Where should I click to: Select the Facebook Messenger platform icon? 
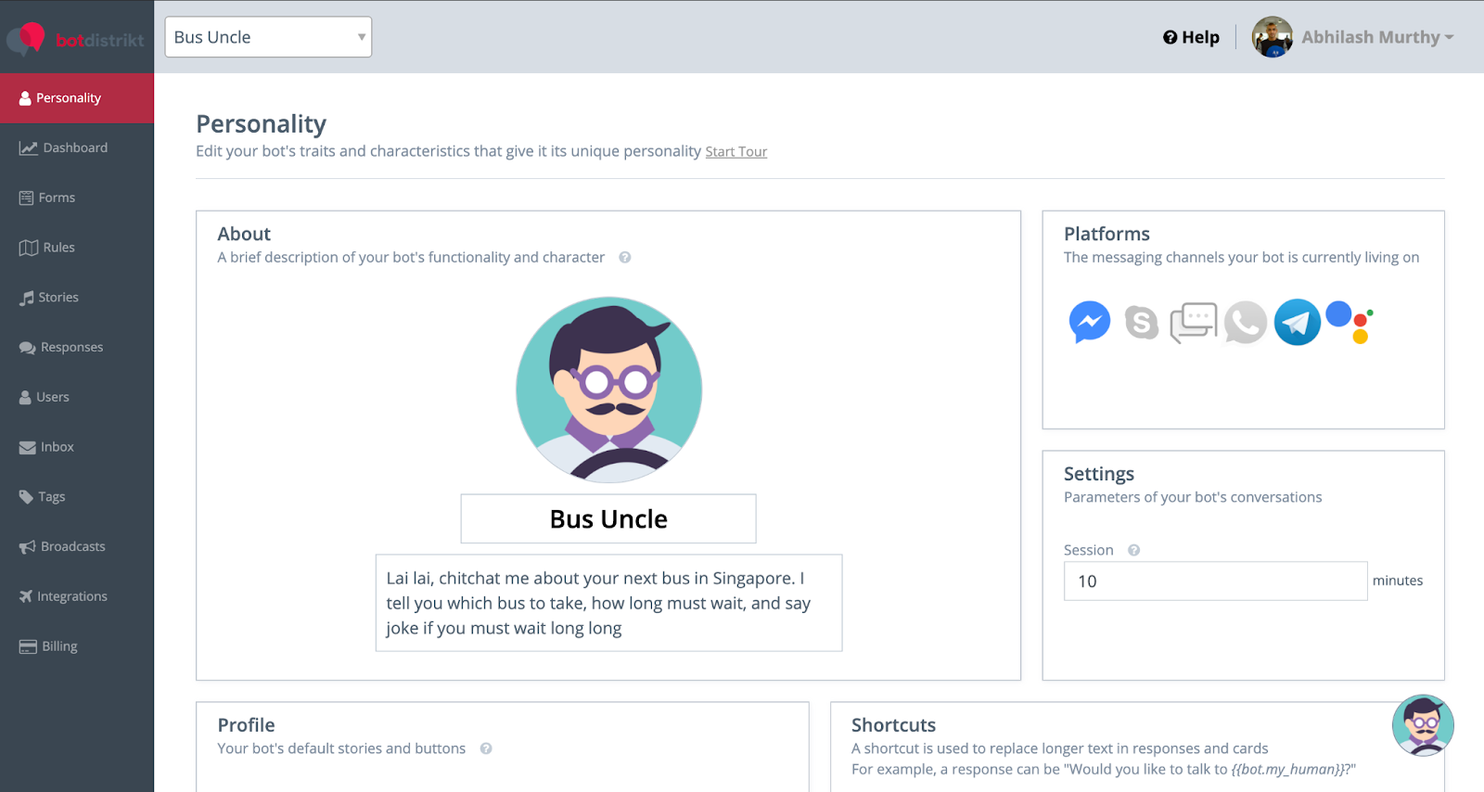click(x=1090, y=323)
